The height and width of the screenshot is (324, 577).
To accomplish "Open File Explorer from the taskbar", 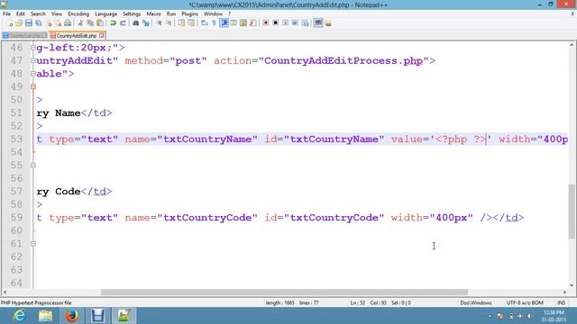I will (x=46, y=316).
